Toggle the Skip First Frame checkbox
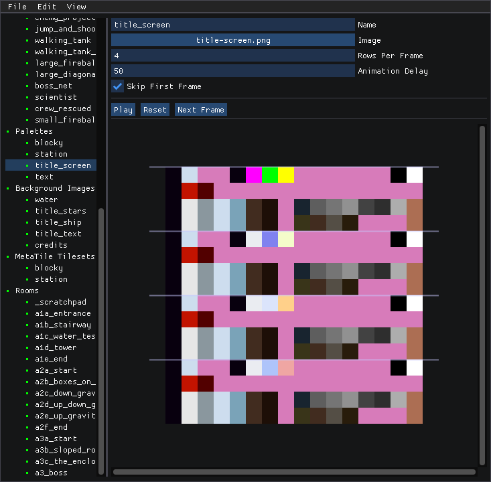 point(117,86)
